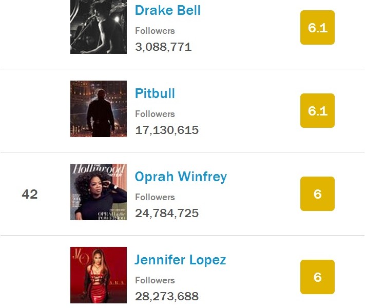Open the Oprah Winfrey profile link
The image size is (365, 308).
[x=181, y=177]
